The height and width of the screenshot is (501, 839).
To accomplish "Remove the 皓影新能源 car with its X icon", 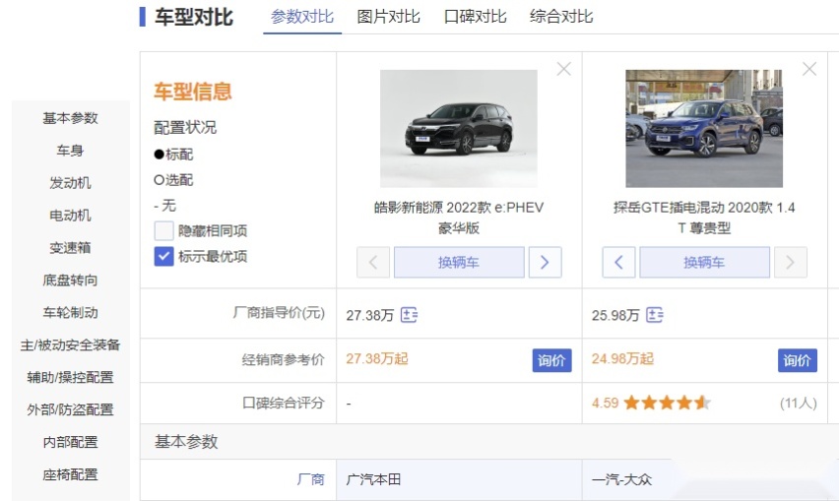I will (564, 69).
